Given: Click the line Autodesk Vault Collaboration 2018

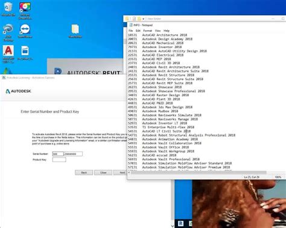Looking at the screenshot, I should tap(165, 143).
